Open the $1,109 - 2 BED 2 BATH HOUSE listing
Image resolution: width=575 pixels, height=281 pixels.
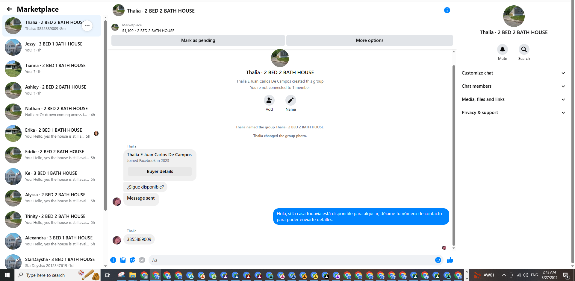[x=148, y=31]
